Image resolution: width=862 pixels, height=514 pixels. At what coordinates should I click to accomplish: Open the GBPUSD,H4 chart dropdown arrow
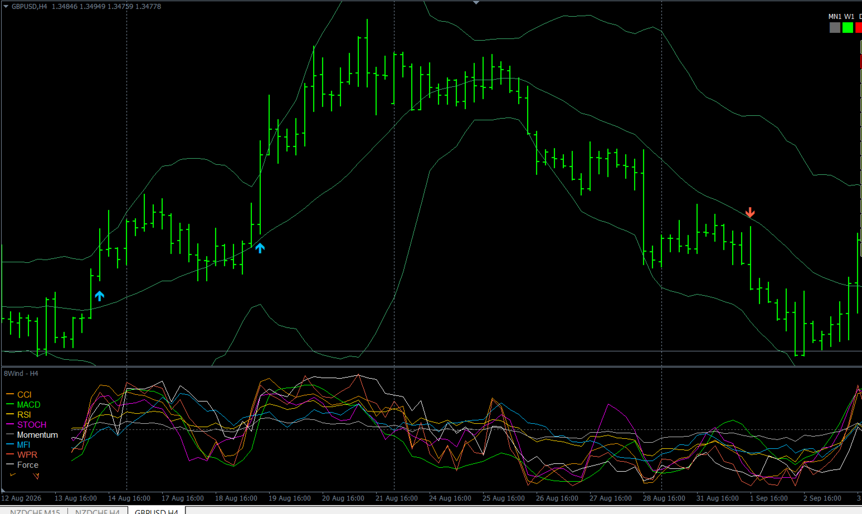pyautogui.click(x=6, y=7)
